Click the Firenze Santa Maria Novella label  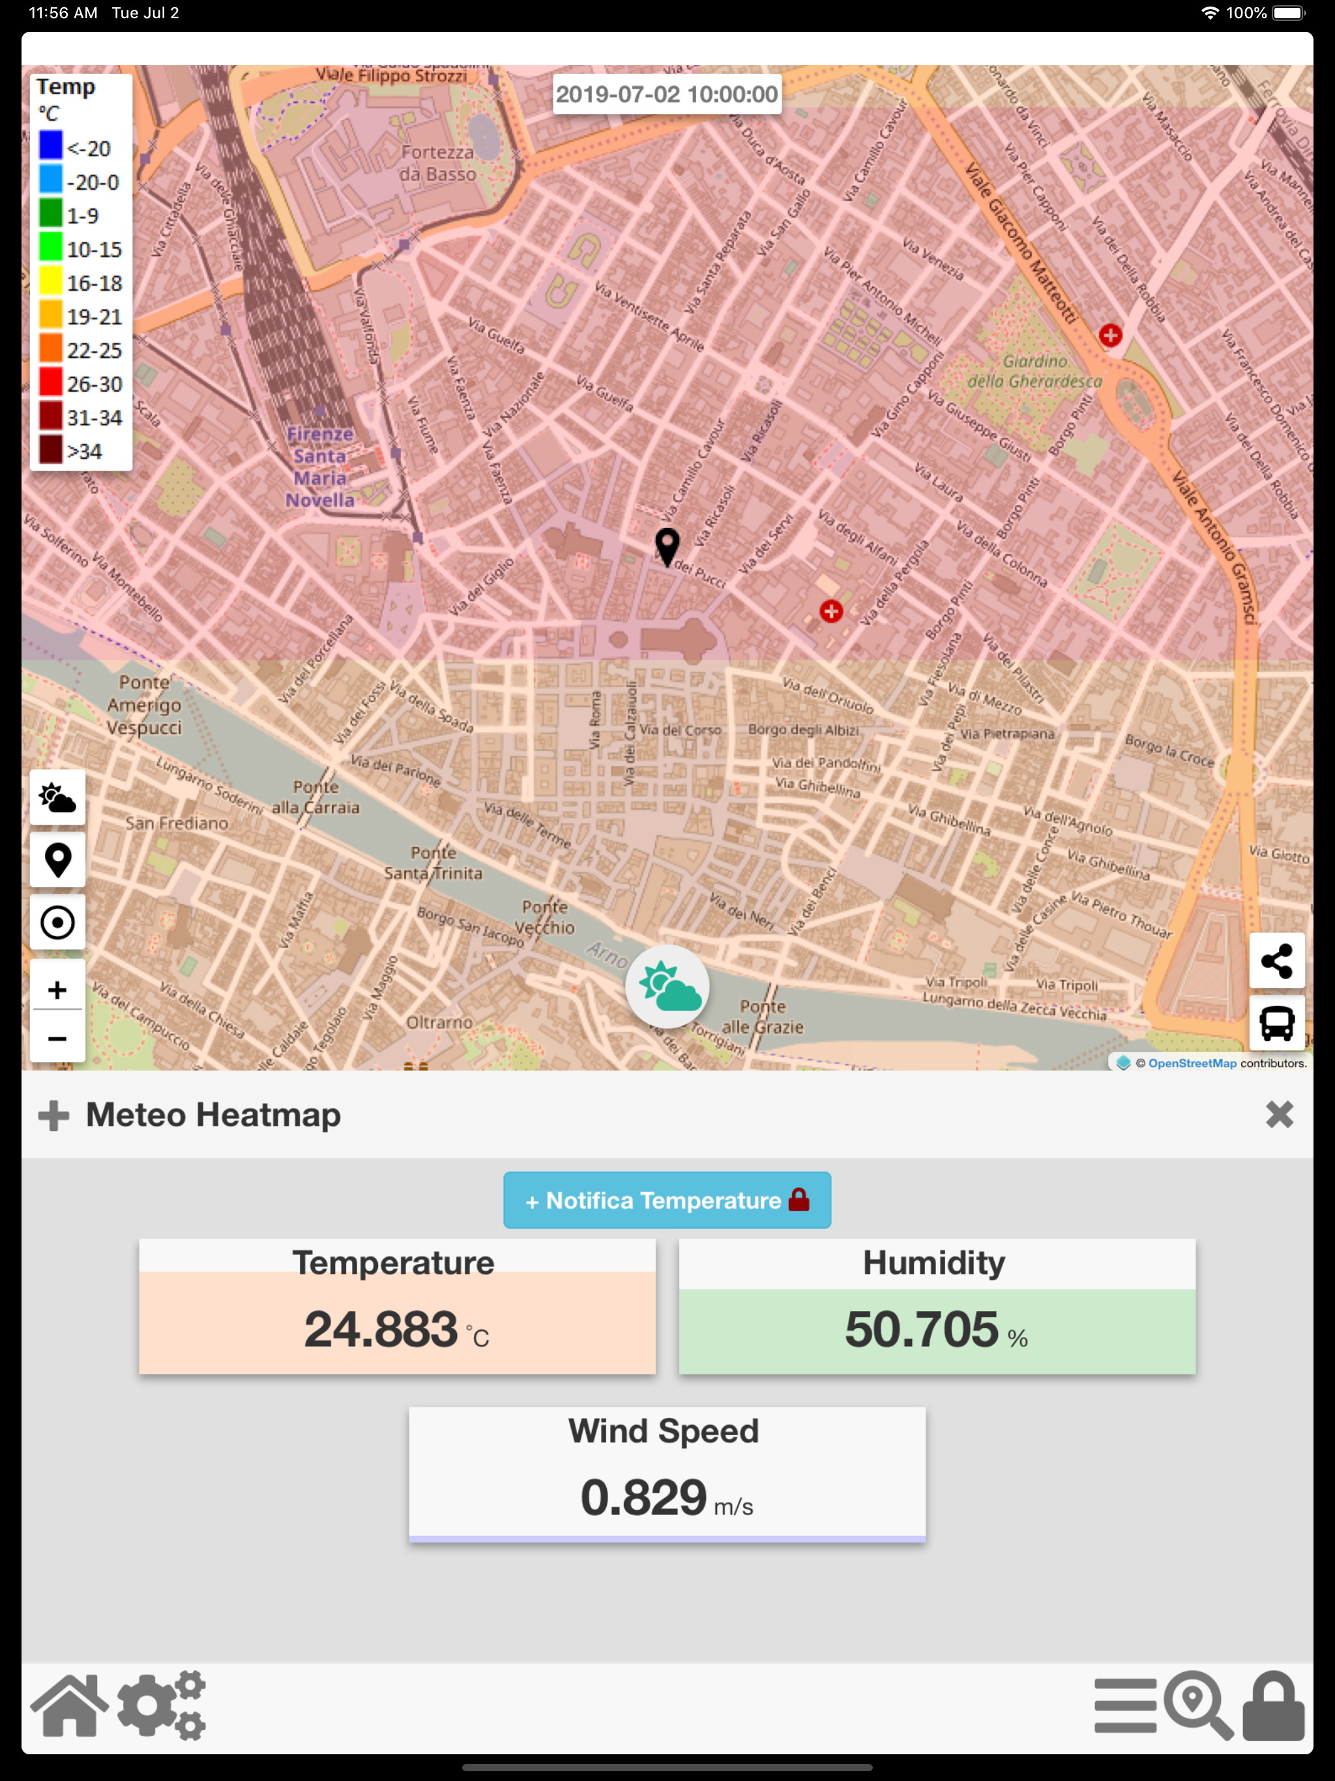(321, 467)
